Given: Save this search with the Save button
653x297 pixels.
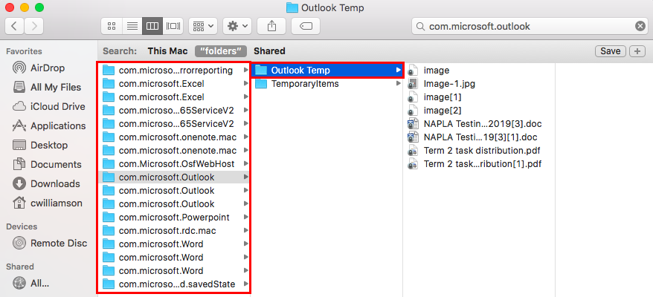Looking at the screenshot, I should pos(610,51).
